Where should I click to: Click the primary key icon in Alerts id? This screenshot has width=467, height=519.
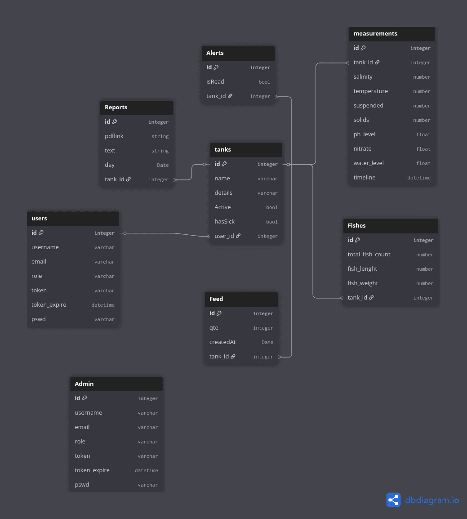tap(216, 67)
